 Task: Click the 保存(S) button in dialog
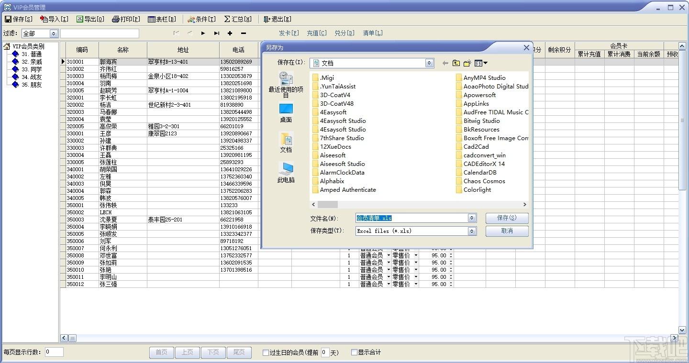[507, 218]
